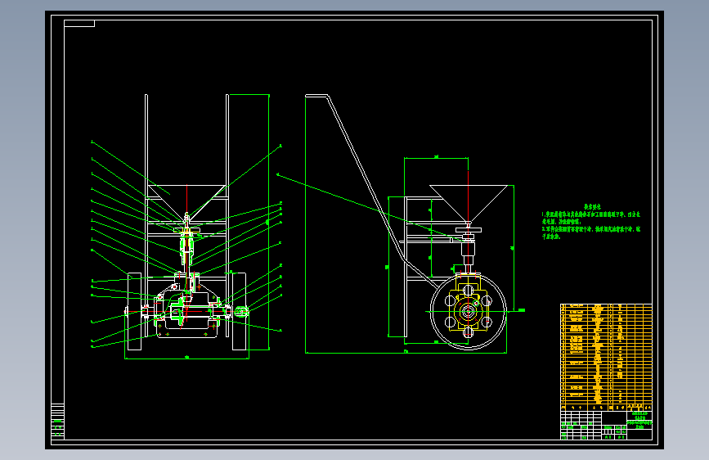This screenshot has width=709, height=460.
Task: Click the green technical requirements text block
Action: coord(591,221)
